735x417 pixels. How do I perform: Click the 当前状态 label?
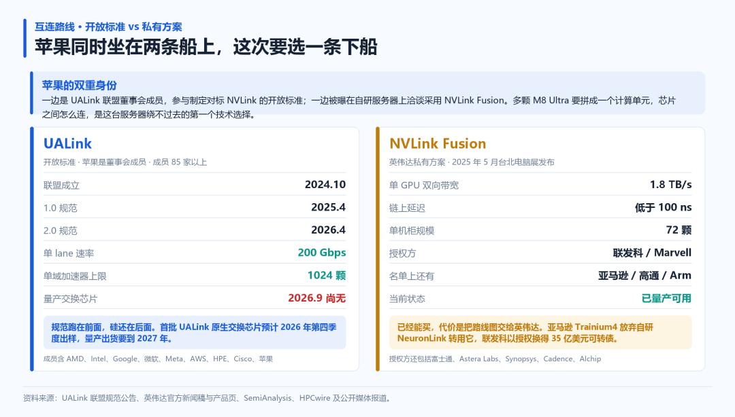pyautogui.click(x=407, y=299)
